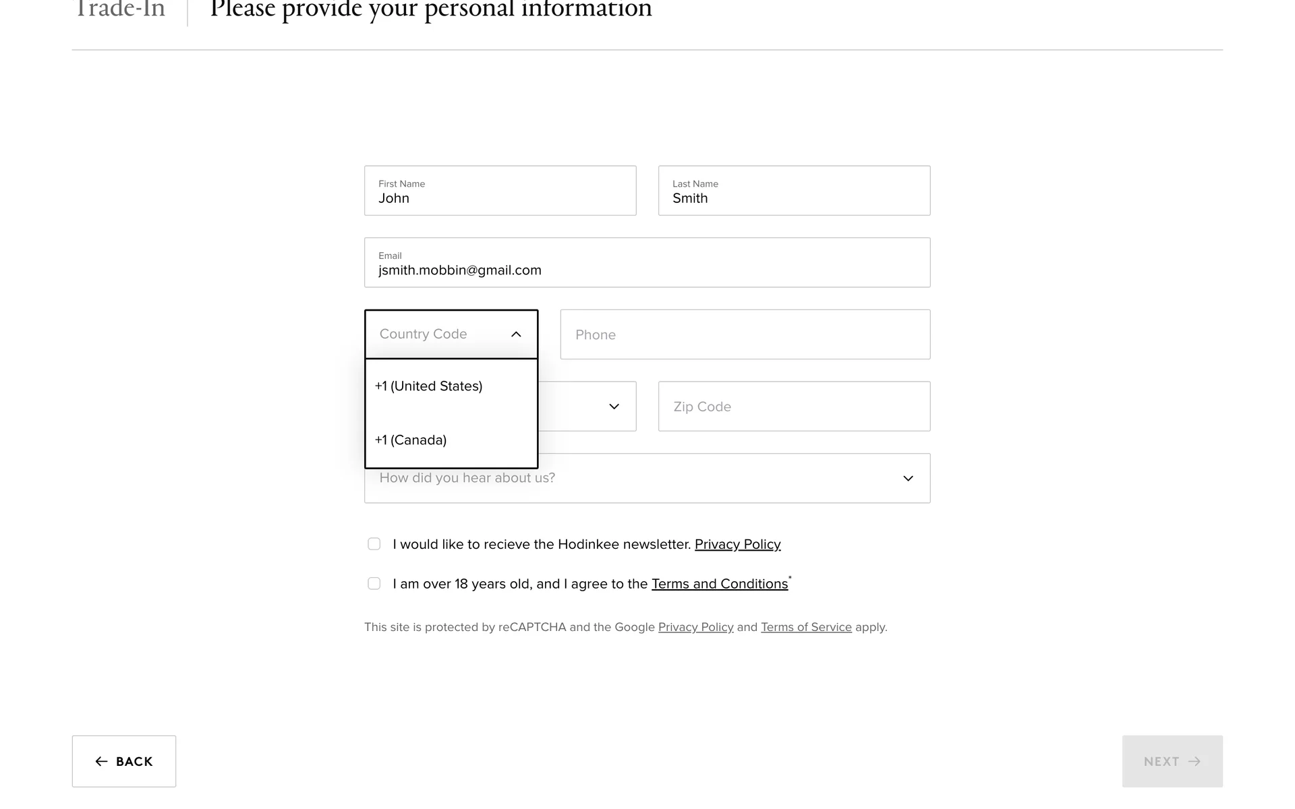Open Google Terms of Service link
The width and height of the screenshot is (1295, 809).
click(x=806, y=627)
